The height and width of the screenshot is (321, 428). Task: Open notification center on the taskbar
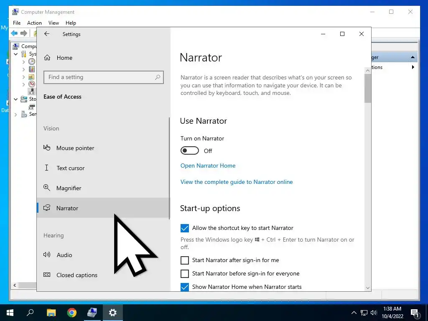tap(415, 313)
